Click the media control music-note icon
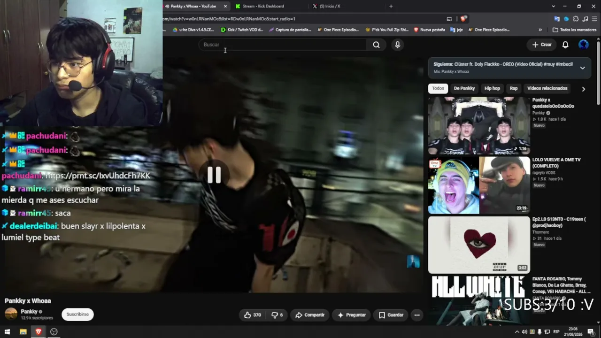Screen dimensions: 601x338 [x=585, y=19]
